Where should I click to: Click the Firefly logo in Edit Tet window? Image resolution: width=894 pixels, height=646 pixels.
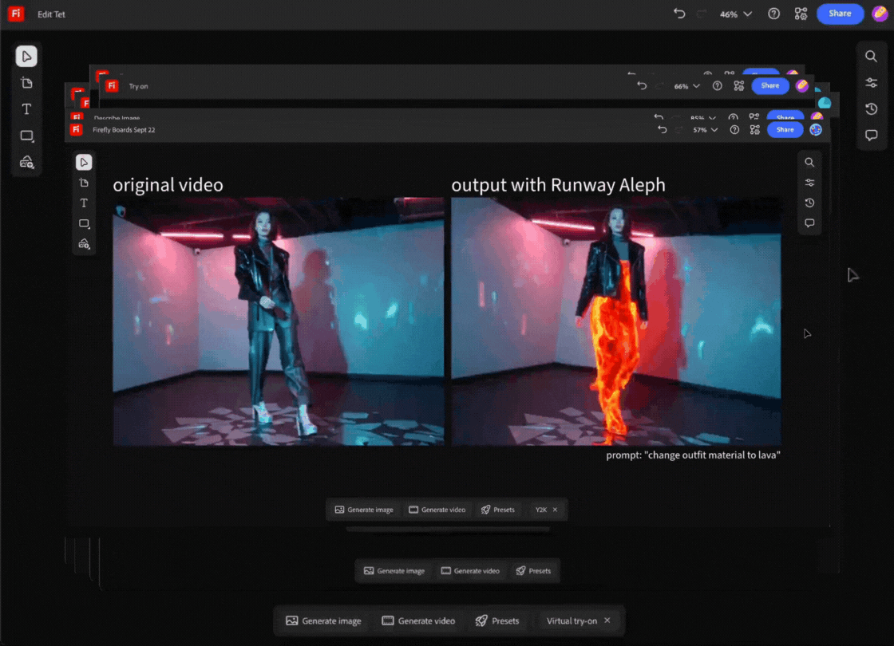point(16,14)
